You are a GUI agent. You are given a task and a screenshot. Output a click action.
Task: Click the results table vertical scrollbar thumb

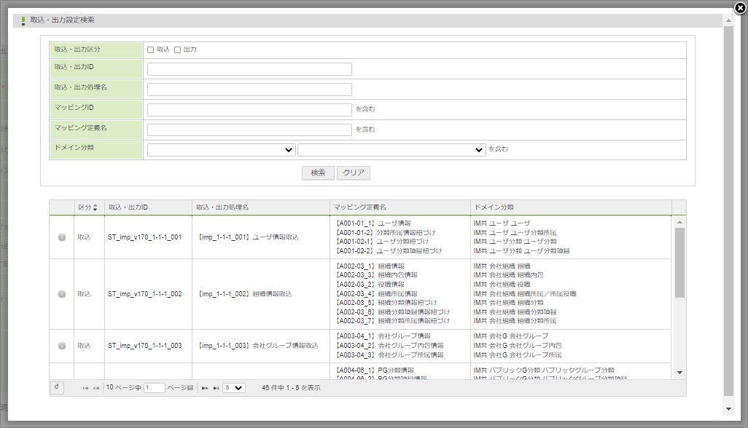point(679,262)
